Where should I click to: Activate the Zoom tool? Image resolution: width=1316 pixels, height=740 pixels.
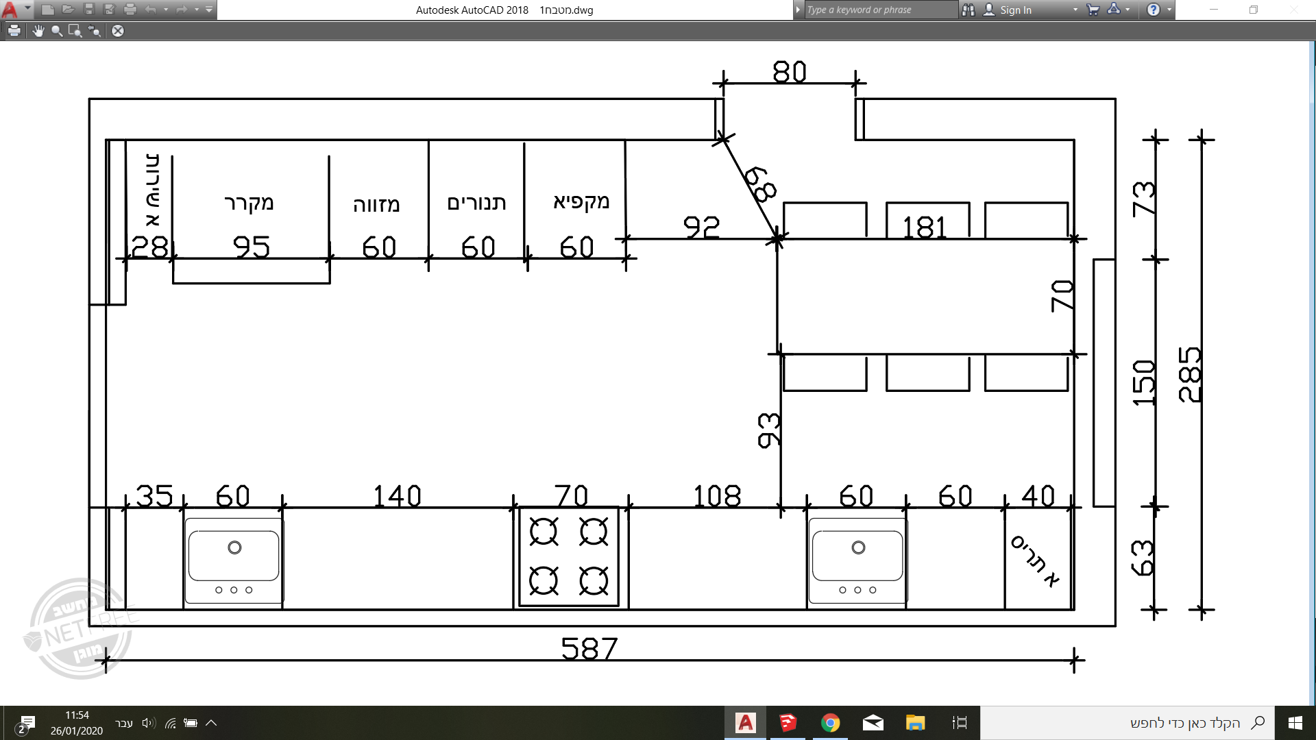[57, 31]
